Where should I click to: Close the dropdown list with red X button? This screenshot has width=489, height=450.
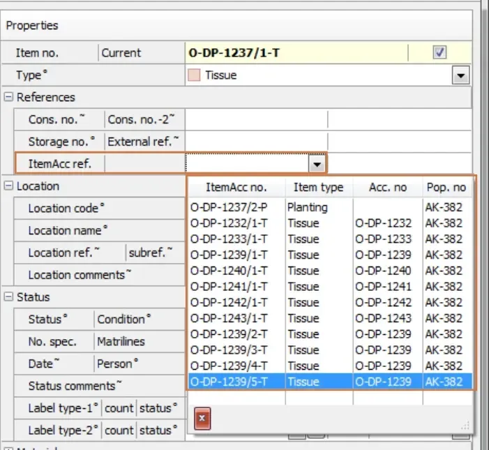pos(202,418)
